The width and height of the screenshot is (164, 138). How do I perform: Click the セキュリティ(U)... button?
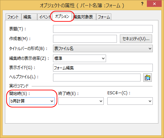[136, 39]
